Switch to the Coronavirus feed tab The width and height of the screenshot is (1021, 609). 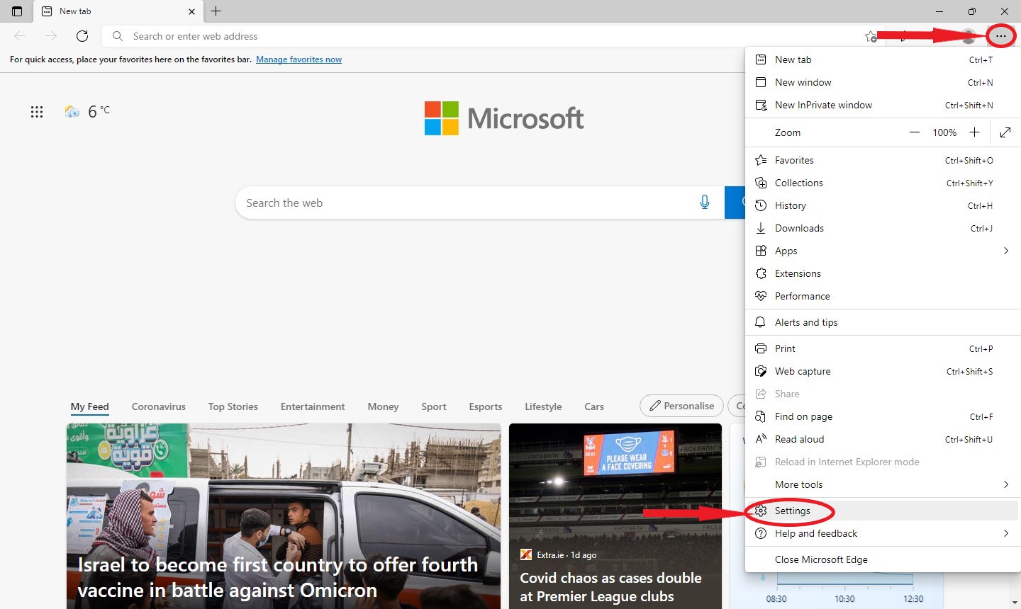coord(158,406)
